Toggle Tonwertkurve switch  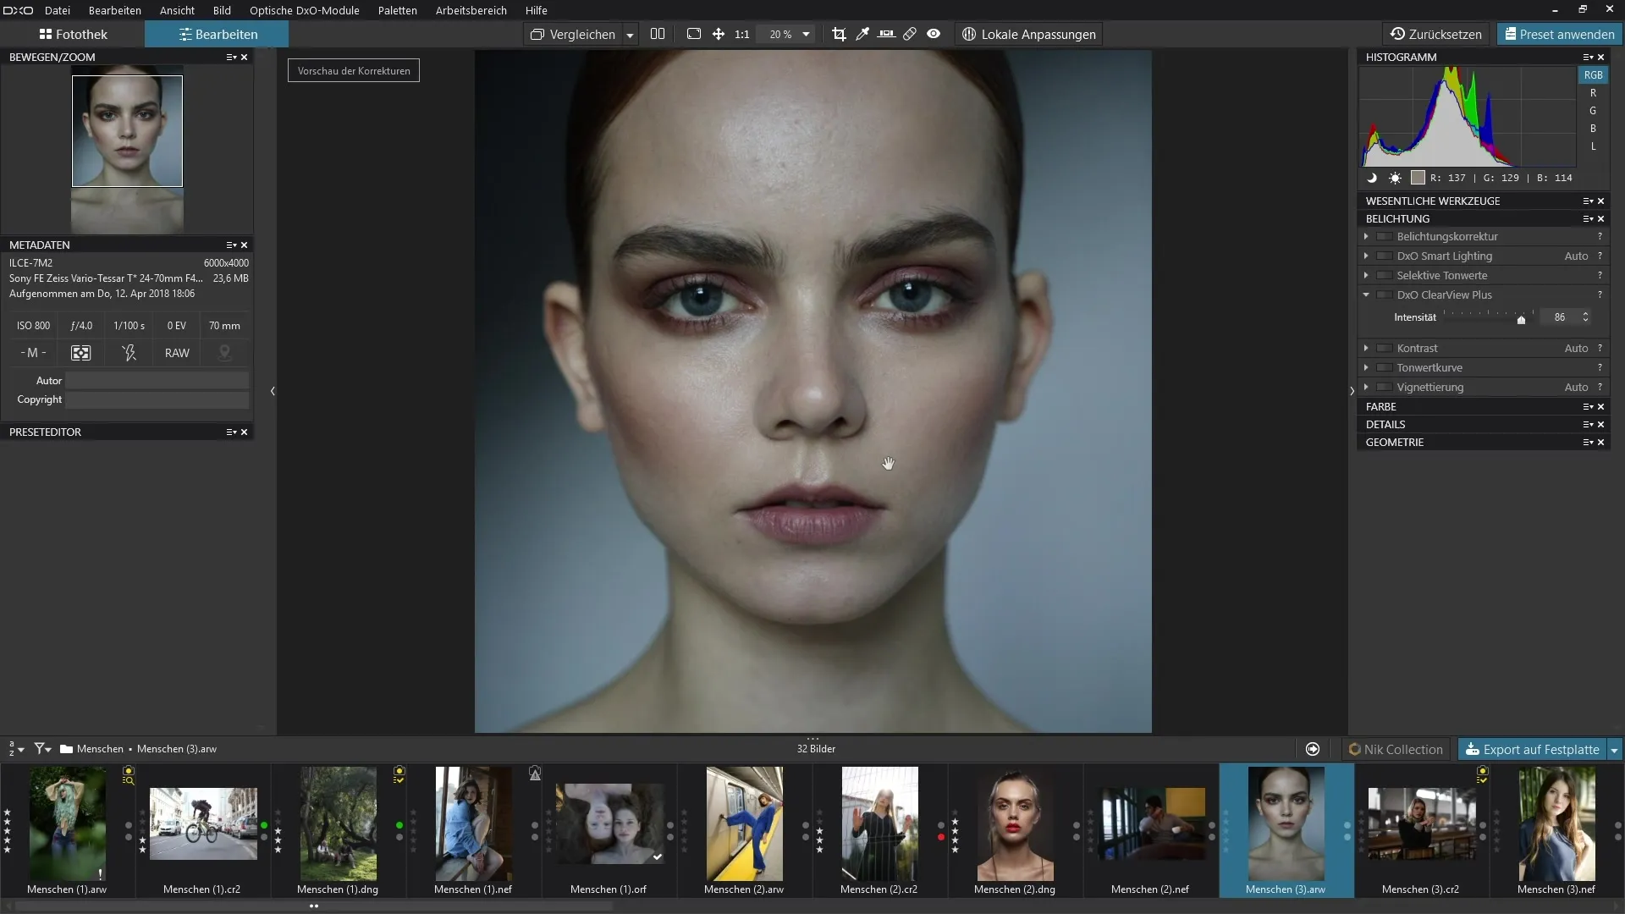click(1385, 367)
